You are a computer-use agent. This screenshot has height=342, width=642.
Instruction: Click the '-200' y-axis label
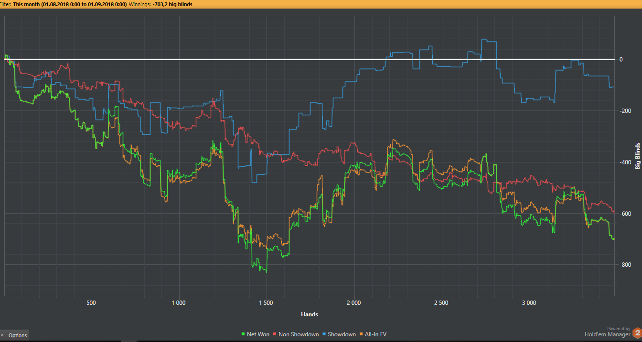pyautogui.click(x=625, y=111)
